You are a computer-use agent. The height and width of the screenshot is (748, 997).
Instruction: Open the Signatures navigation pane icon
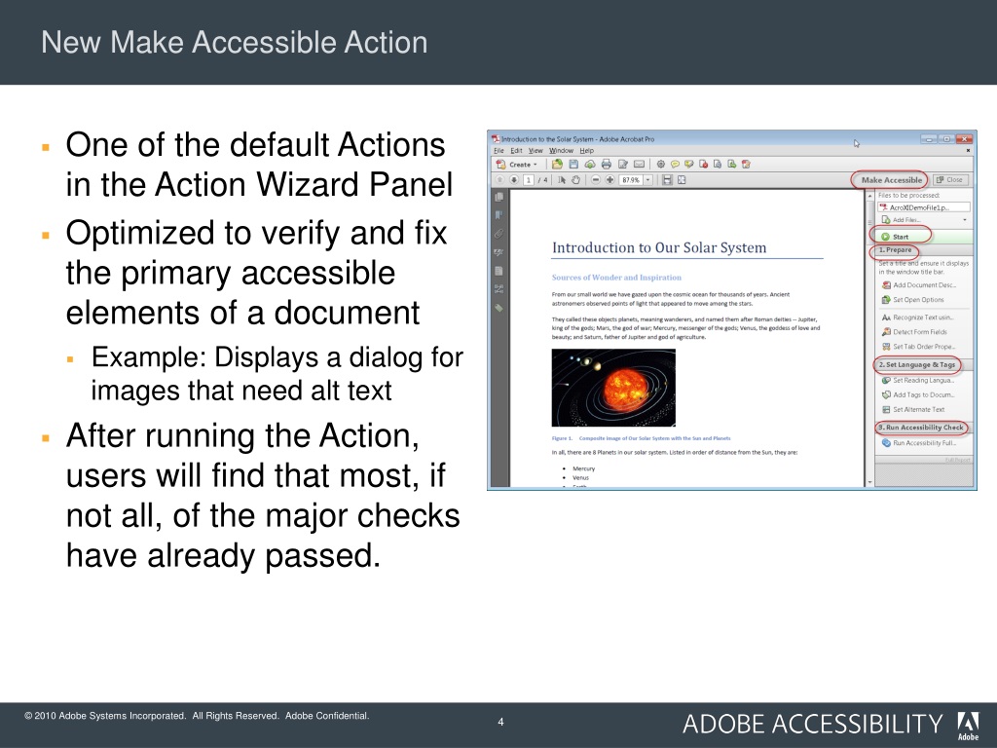(x=499, y=252)
